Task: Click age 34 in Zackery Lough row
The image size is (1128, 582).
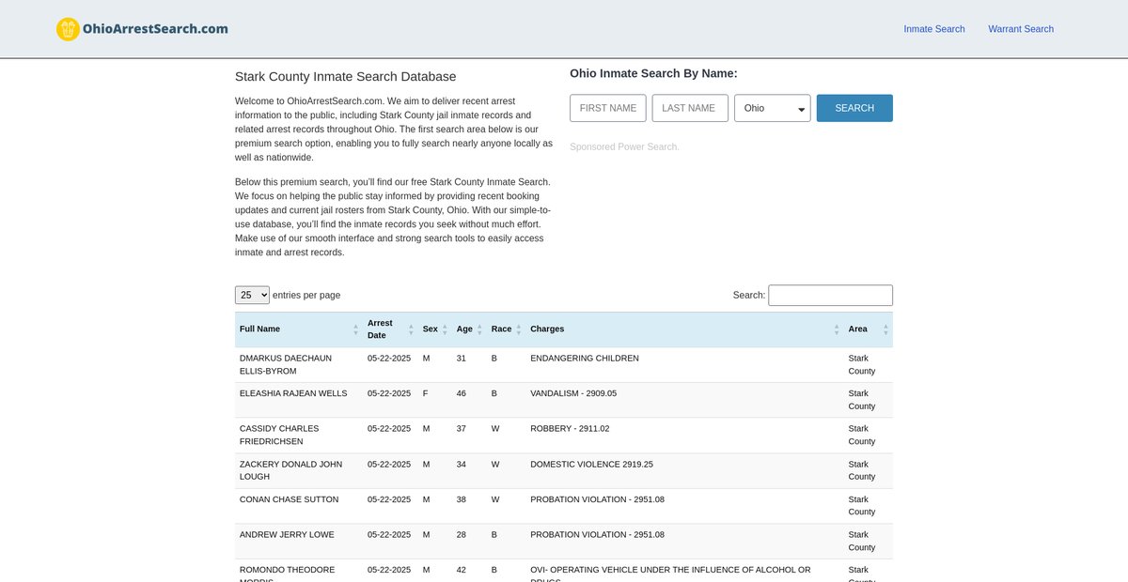Action: pos(462,465)
